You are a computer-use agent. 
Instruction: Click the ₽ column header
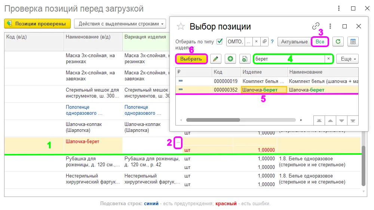click(x=194, y=72)
